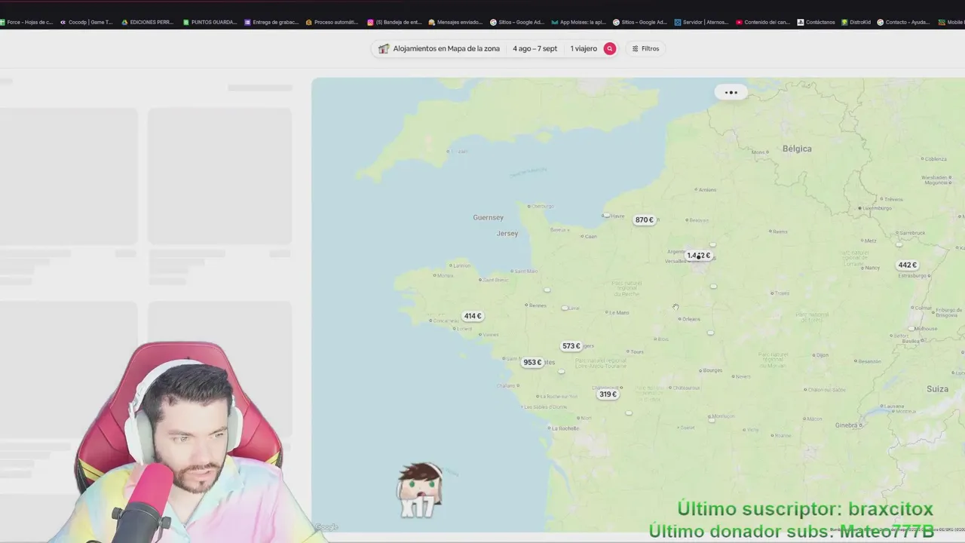Select the 870 € price marker

pyautogui.click(x=644, y=220)
